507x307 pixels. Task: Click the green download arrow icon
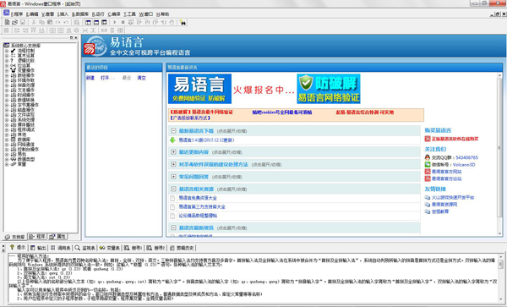coord(172,140)
